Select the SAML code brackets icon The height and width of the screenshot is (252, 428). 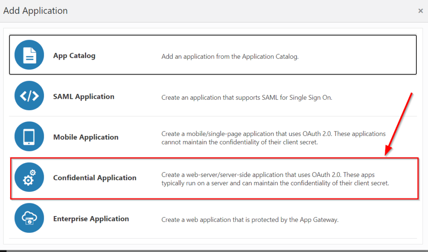click(29, 96)
